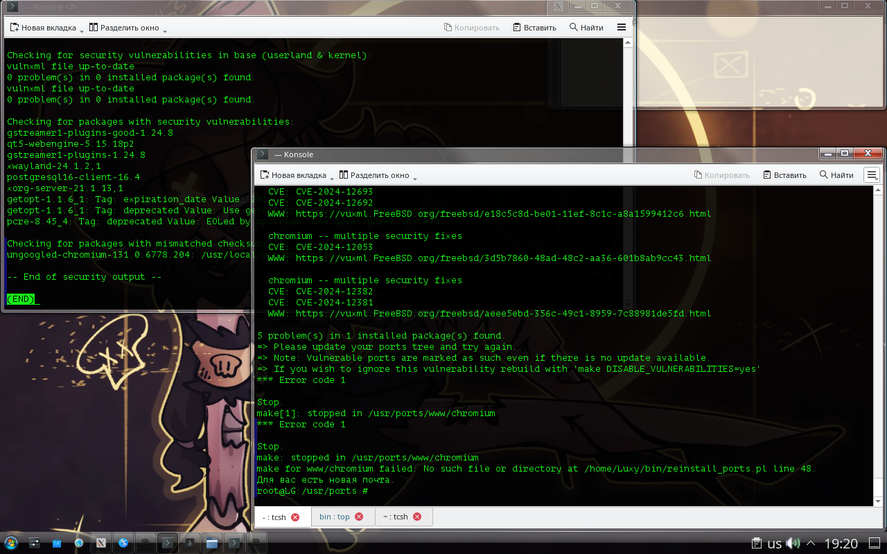Switch to the 'bin : top' tab
Screen dimensions: 887x554
click(341, 517)
